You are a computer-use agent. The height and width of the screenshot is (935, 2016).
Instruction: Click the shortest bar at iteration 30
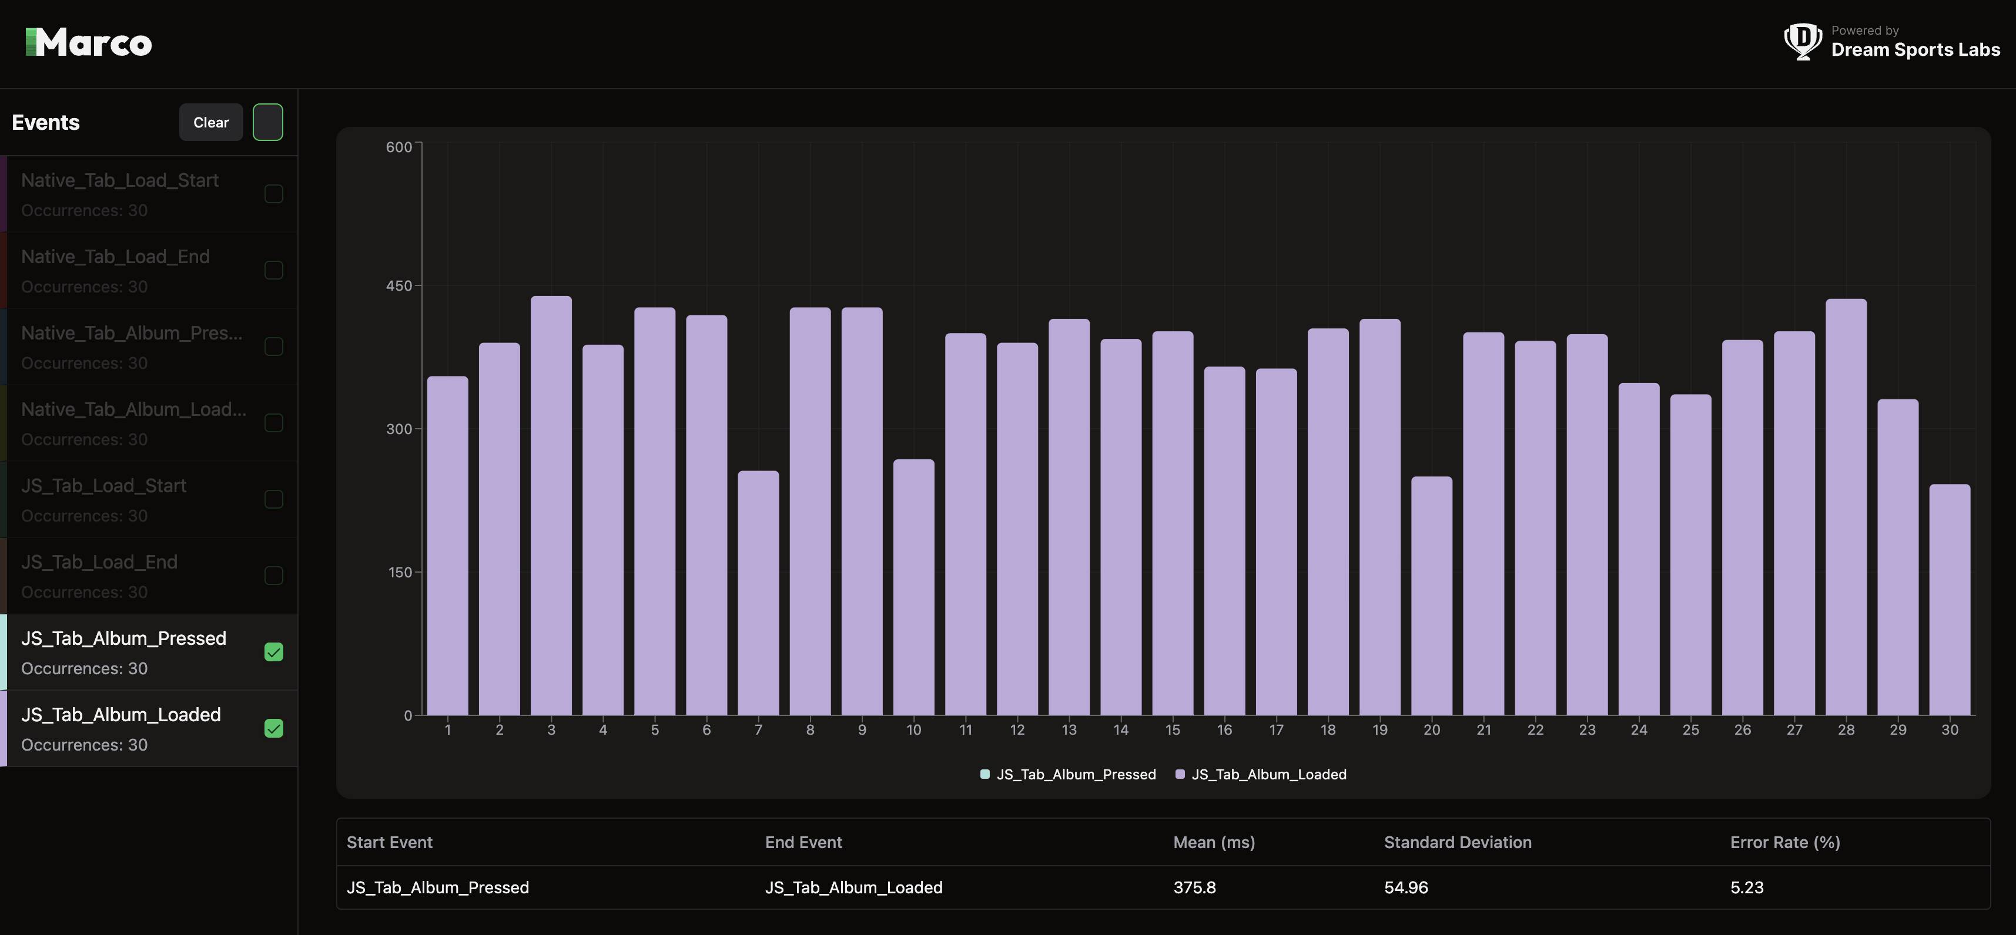[1948, 599]
